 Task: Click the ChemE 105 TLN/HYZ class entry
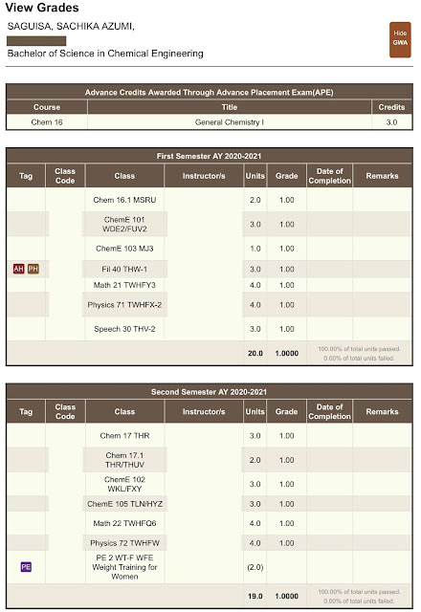124,504
